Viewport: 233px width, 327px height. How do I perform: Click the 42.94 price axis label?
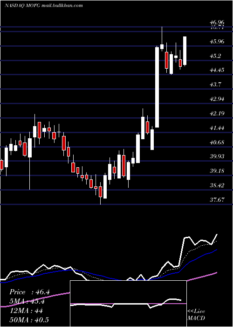coord(217,99)
